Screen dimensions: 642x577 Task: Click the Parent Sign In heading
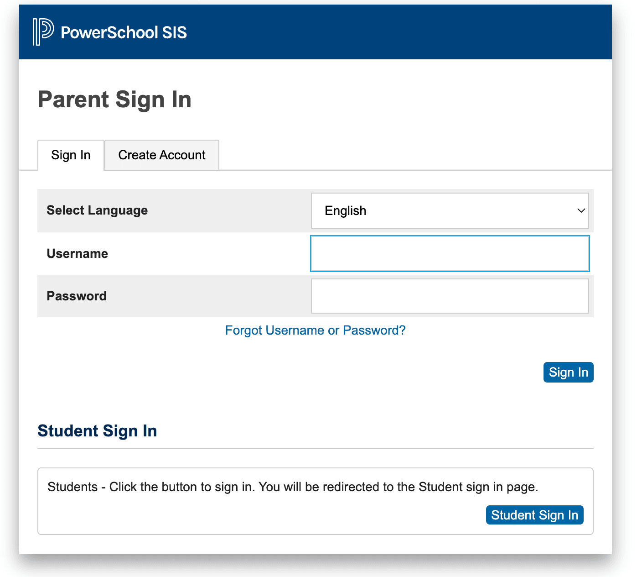[114, 100]
